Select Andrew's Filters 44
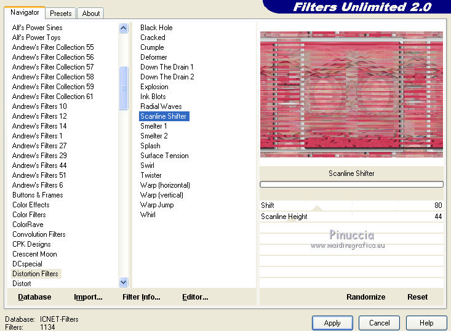Image resolution: width=451 pixels, height=331 pixels. click(39, 165)
